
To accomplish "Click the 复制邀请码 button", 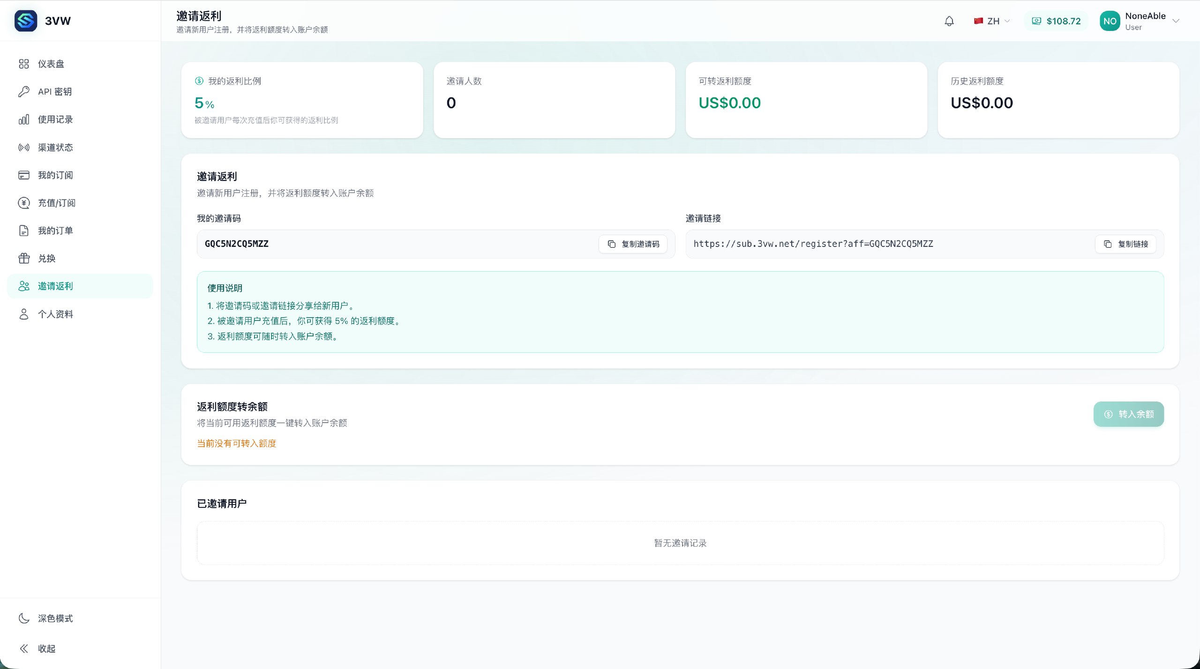I will click(633, 244).
